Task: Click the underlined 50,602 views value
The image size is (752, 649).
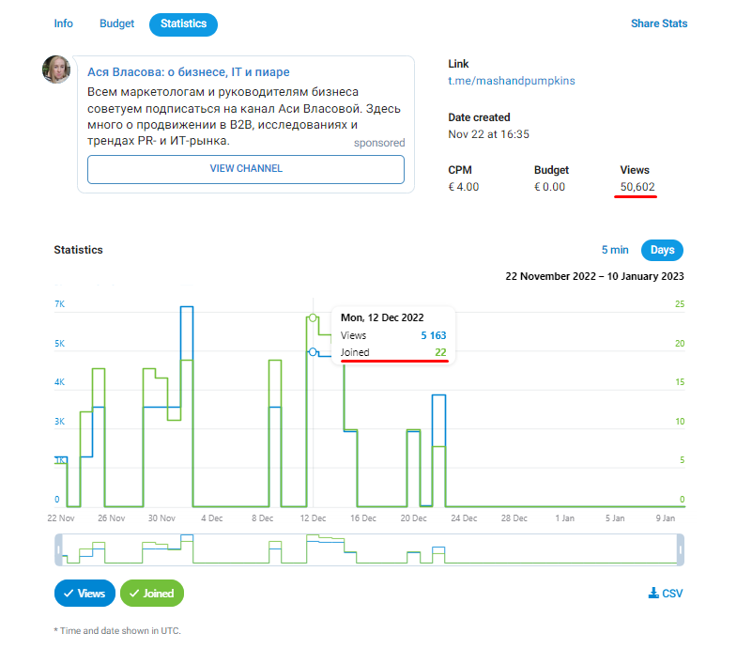Action: [x=637, y=188]
